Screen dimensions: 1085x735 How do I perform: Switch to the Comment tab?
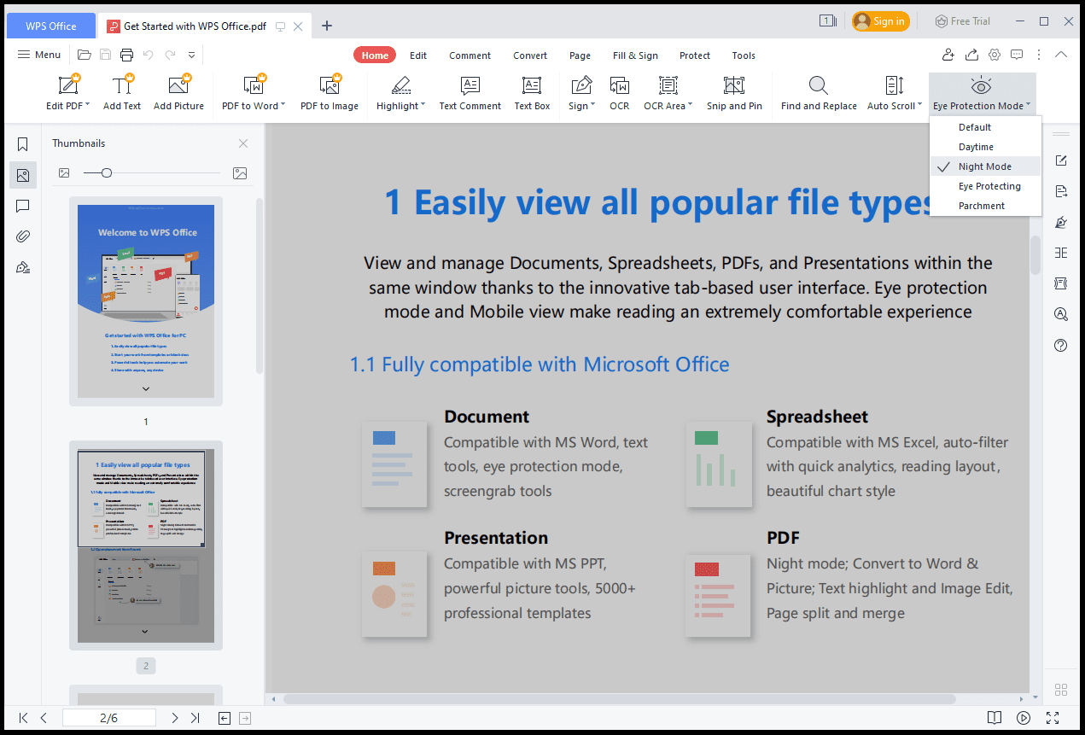[470, 55]
